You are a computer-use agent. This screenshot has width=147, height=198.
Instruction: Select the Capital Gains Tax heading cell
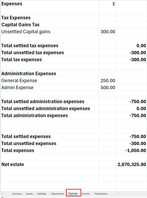(x=50, y=25)
